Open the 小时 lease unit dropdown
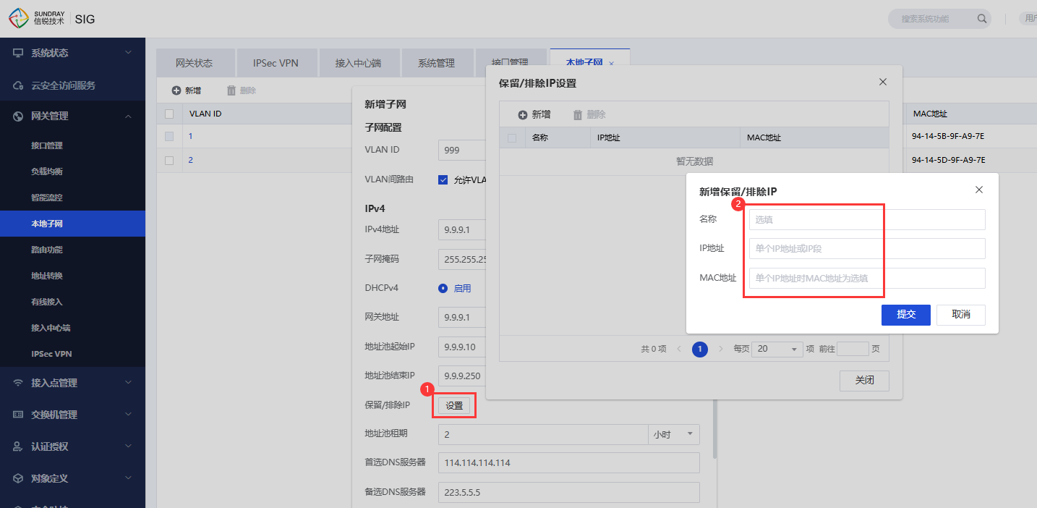Screen dimensions: 1037x508 coord(674,434)
